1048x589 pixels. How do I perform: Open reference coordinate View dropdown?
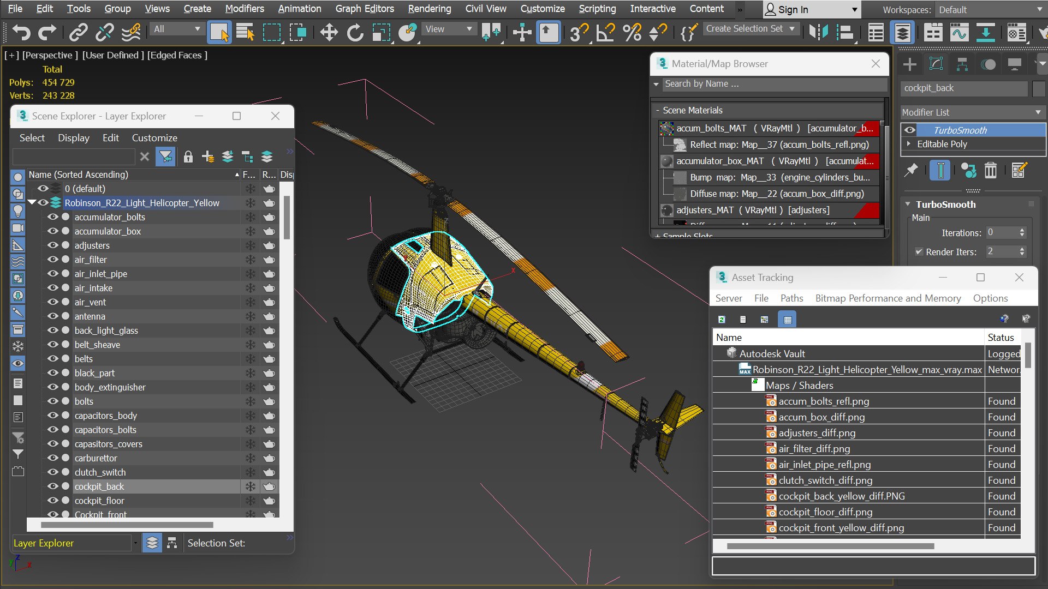coord(449,29)
